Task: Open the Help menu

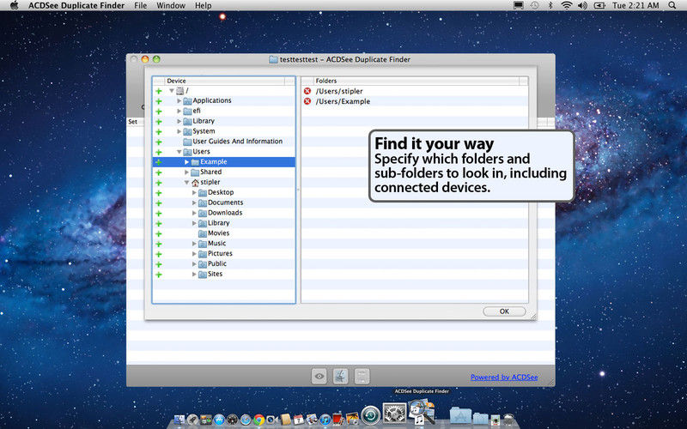Action: (203, 6)
